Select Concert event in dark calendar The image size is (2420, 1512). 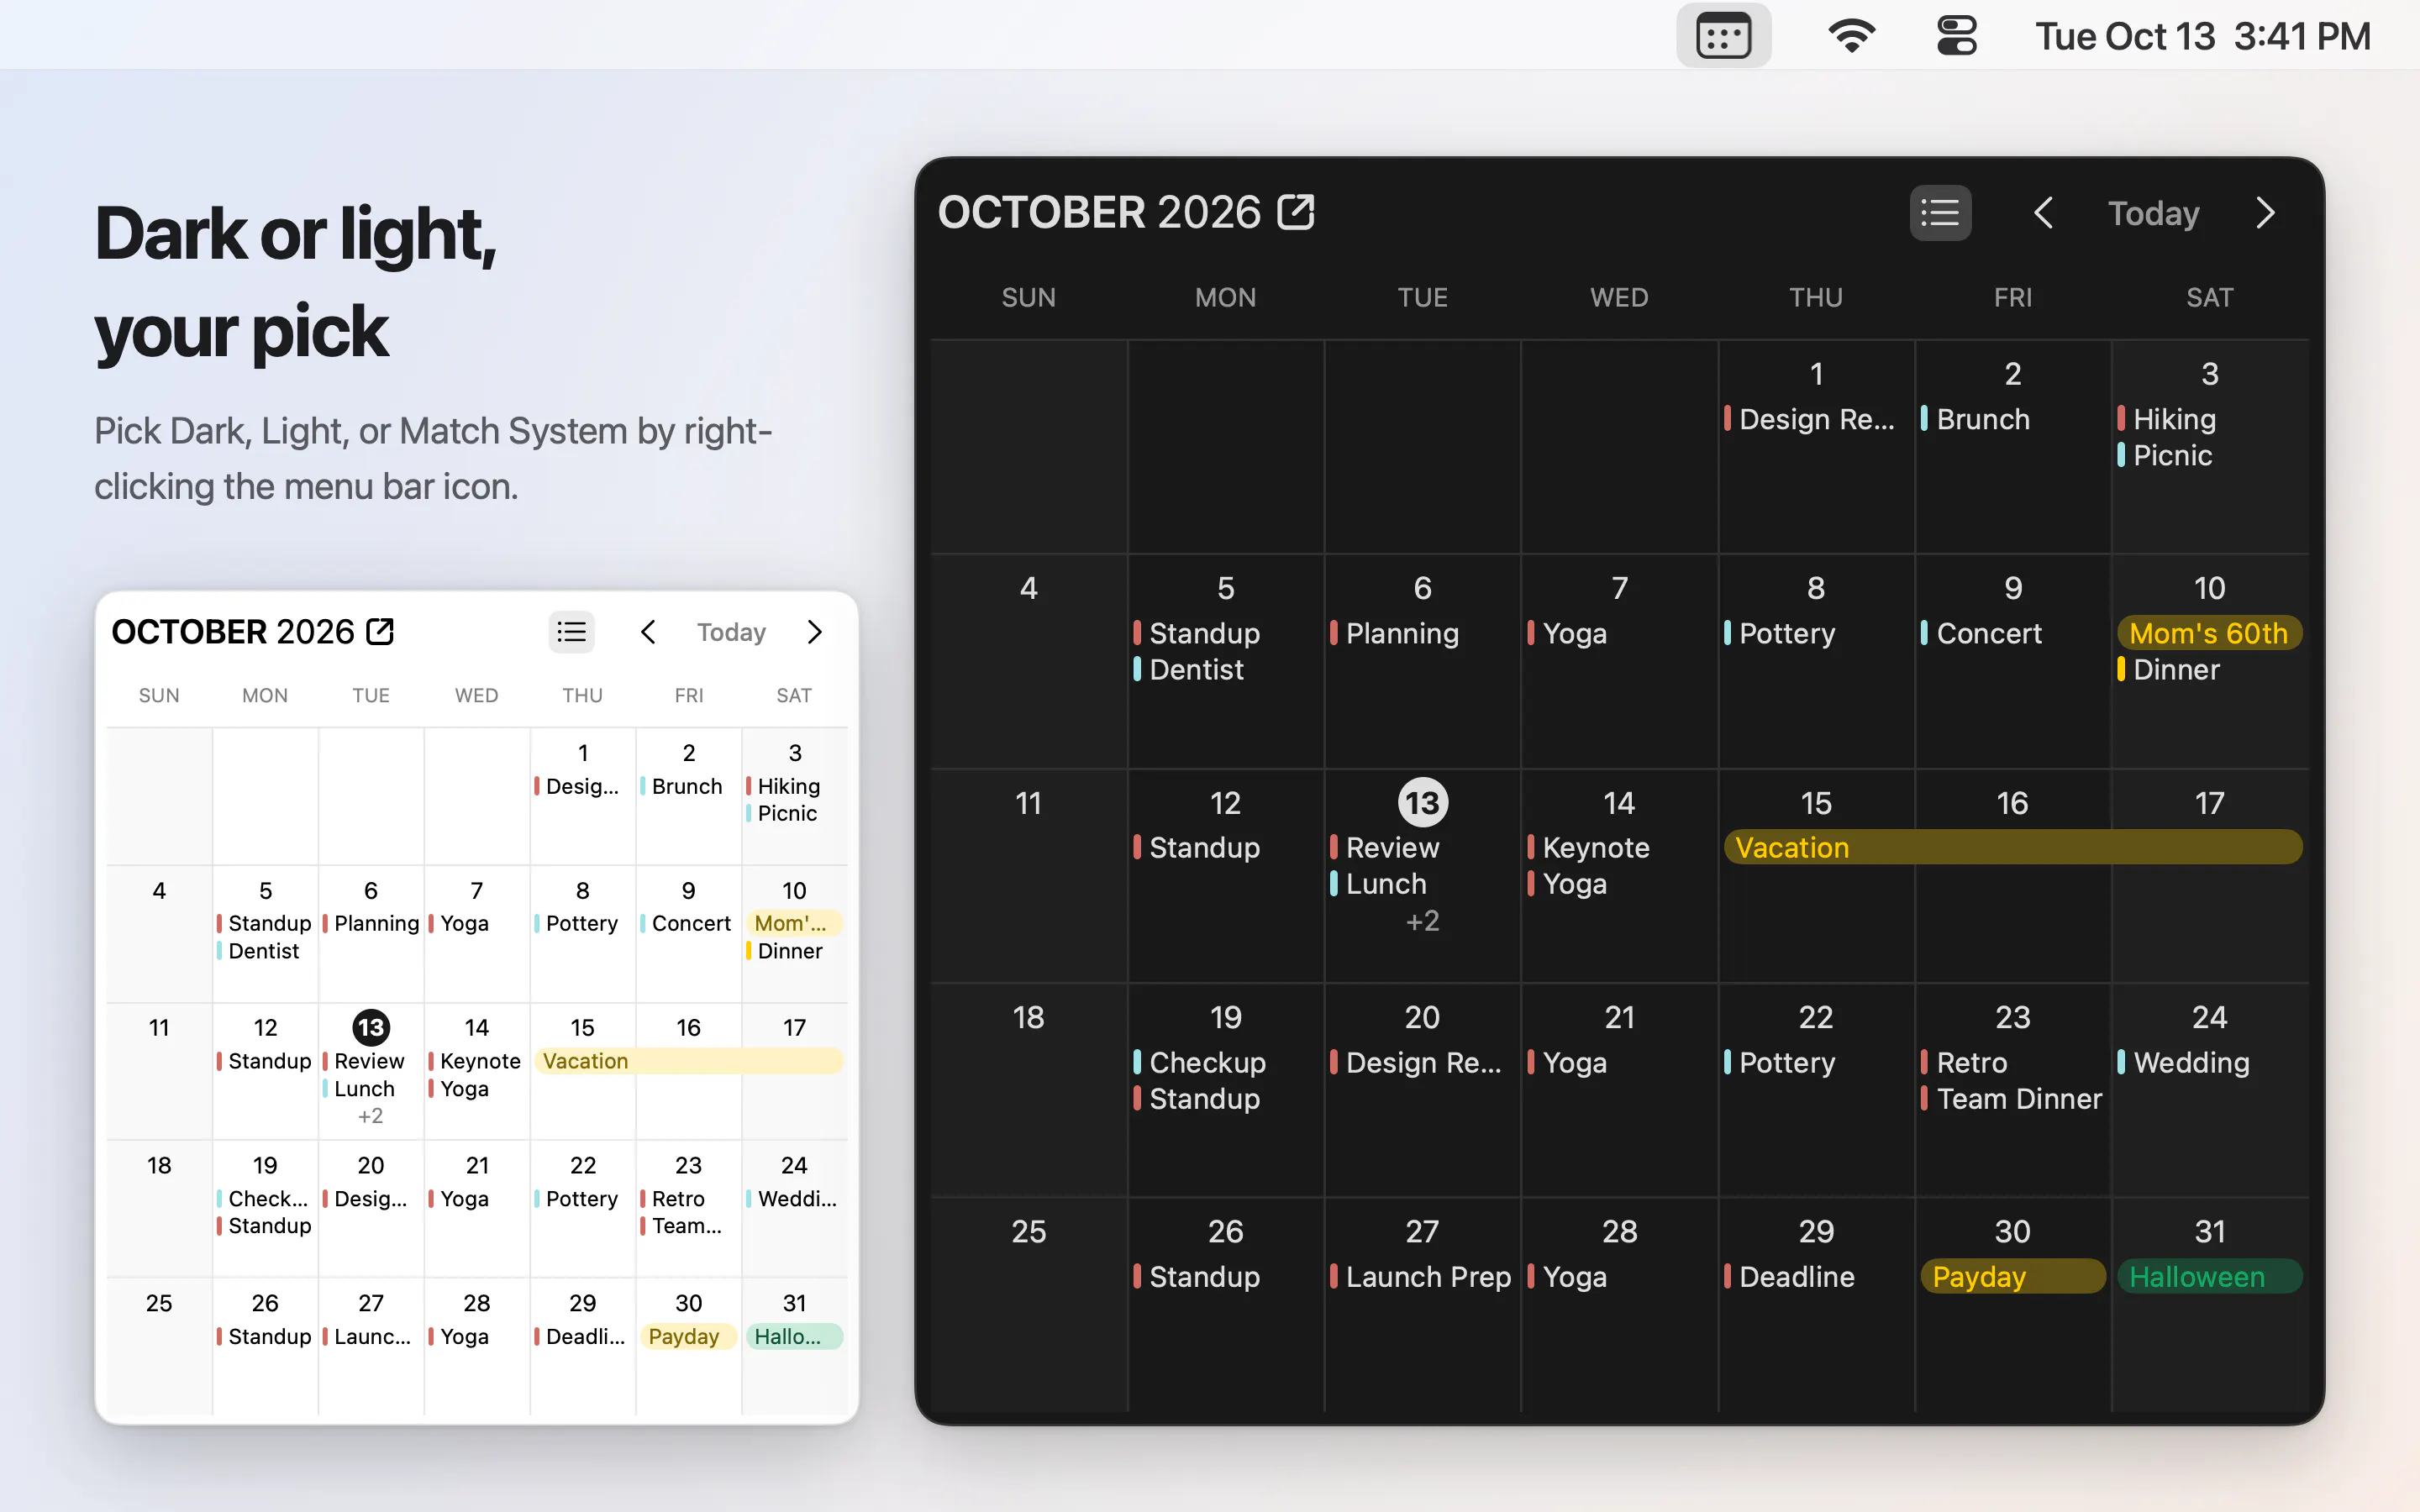pyautogui.click(x=1981, y=634)
